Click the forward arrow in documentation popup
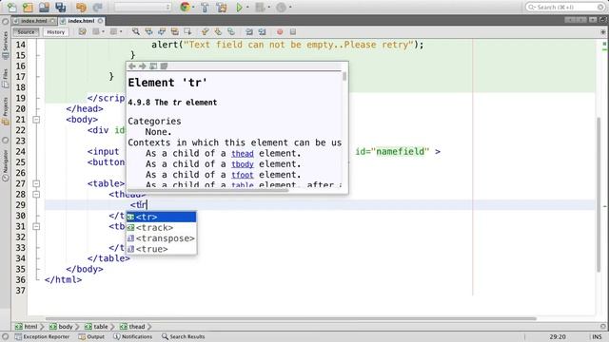609x342 pixels. (x=143, y=66)
